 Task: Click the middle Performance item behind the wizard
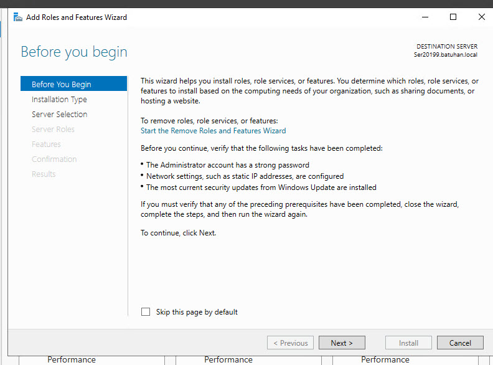228,360
